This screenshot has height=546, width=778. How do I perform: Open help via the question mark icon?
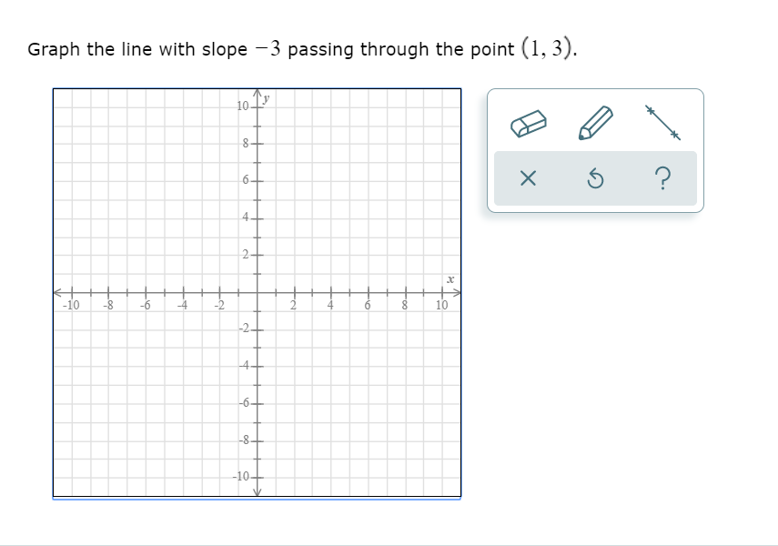(661, 178)
